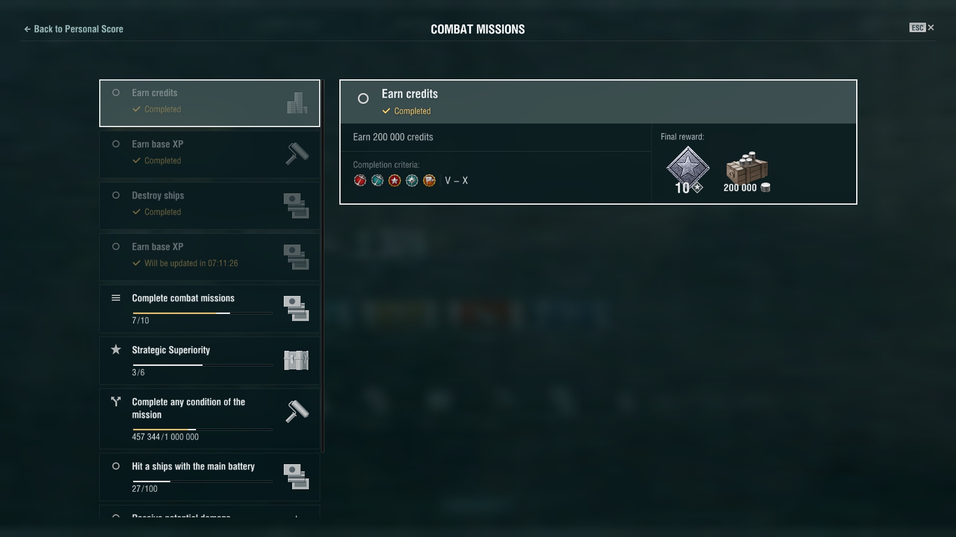Click the paint roller icon on Earn base XP
The width and height of the screenshot is (956, 537).
[297, 154]
